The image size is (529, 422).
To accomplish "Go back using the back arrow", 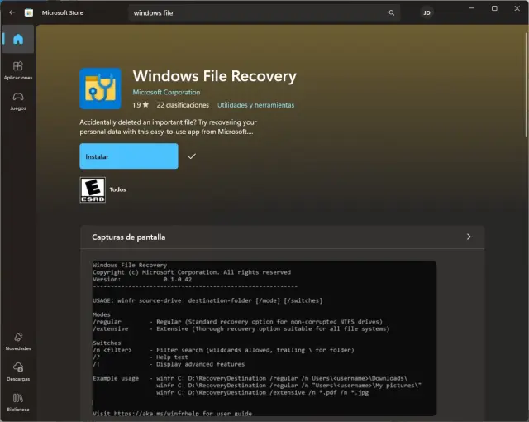I will [12, 13].
